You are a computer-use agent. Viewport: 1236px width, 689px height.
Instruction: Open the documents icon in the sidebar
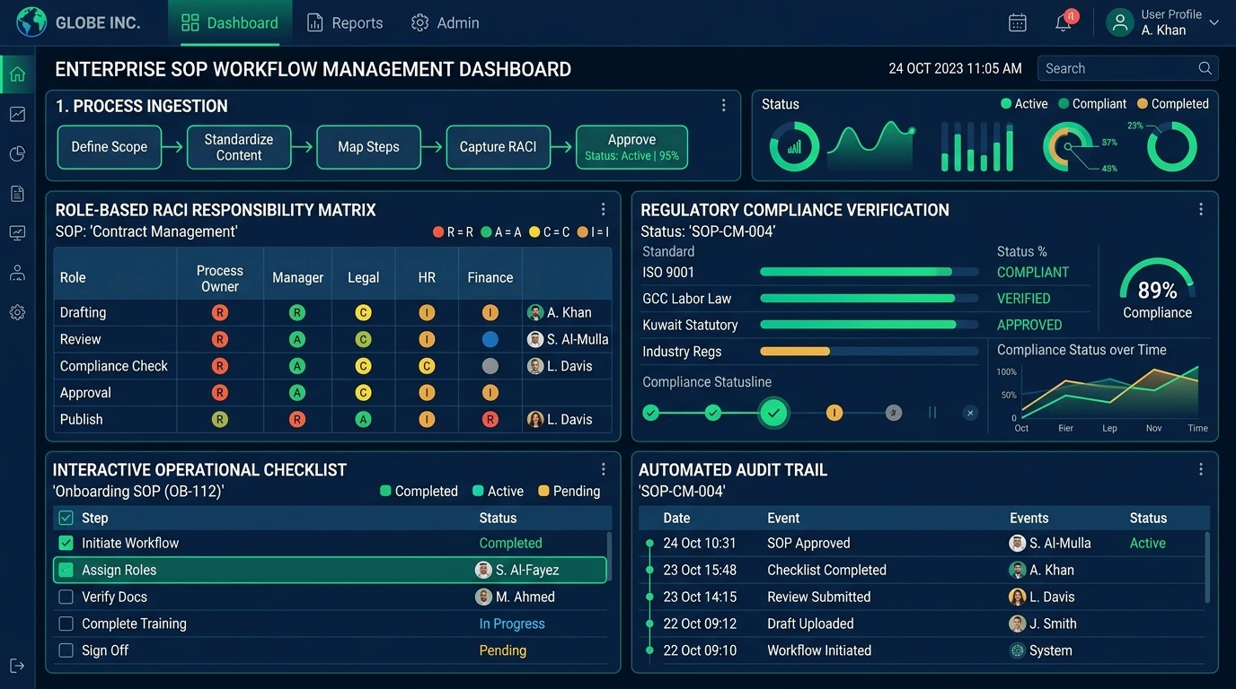[17, 193]
